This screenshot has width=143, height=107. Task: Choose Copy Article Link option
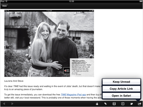tap(121, 89)
